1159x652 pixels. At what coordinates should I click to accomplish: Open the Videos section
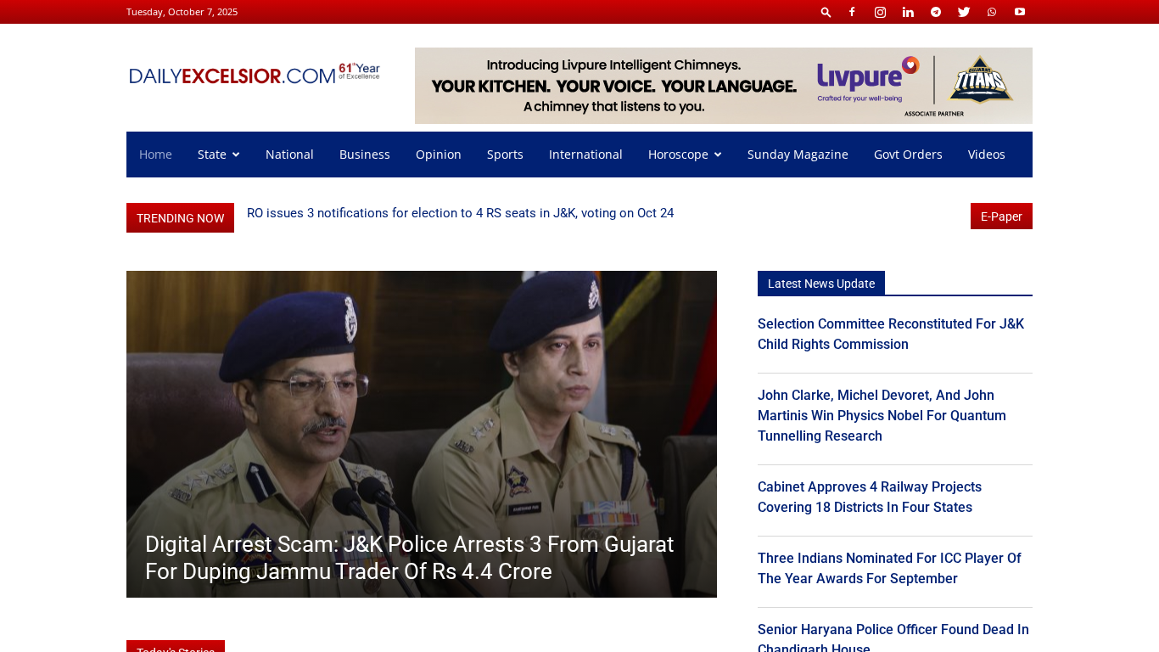tap(987, 155)
